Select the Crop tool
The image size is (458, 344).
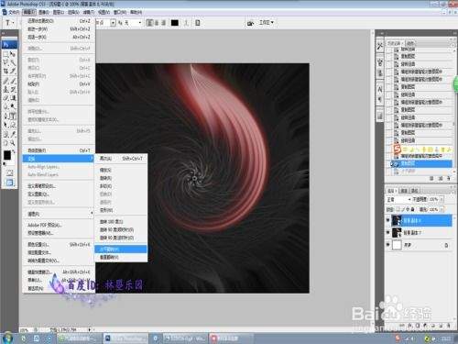click(5, 71)
